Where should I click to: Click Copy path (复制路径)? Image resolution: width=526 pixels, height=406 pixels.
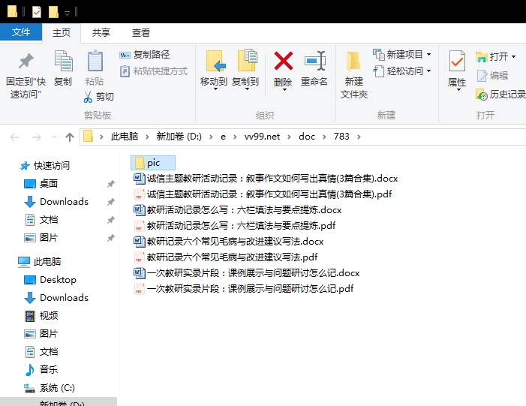[145, 54]
